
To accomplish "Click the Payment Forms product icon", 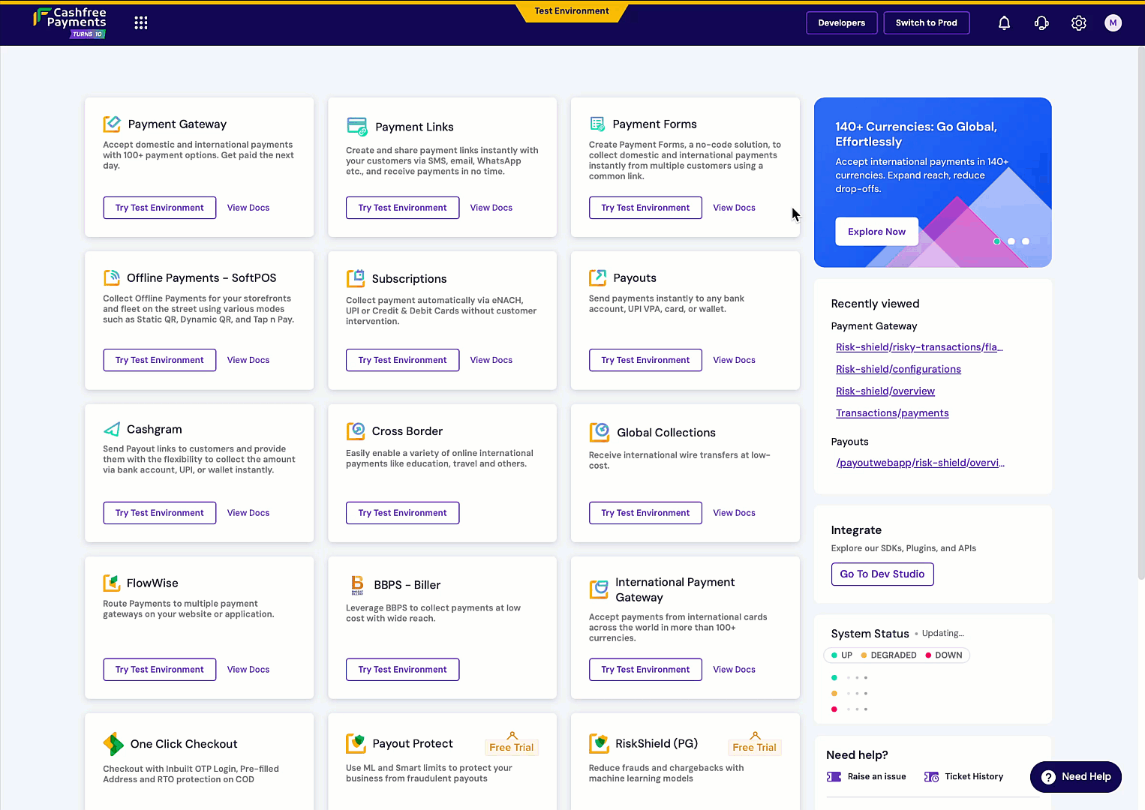I will [x=597, y=124].
